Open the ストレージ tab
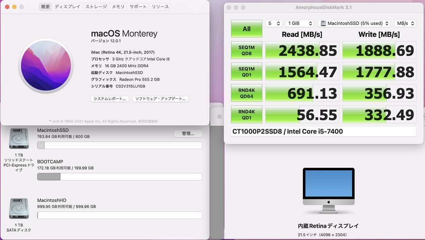 (x=96, y=7)
